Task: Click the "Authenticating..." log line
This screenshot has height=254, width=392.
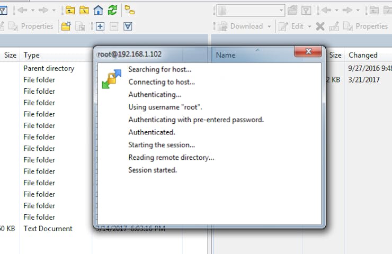Action: [x=155, y=95]
